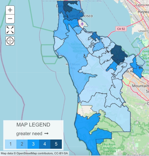
Task: Click the purple airport airplane icon
Action: 82,24
